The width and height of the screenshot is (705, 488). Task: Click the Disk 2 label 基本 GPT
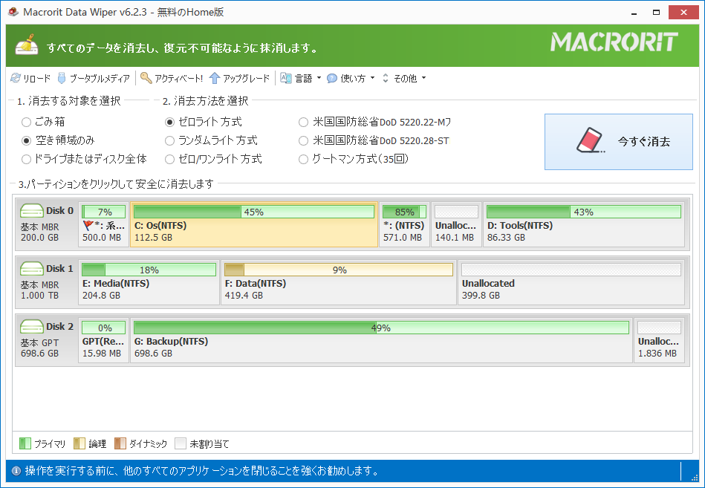point(39,343)
